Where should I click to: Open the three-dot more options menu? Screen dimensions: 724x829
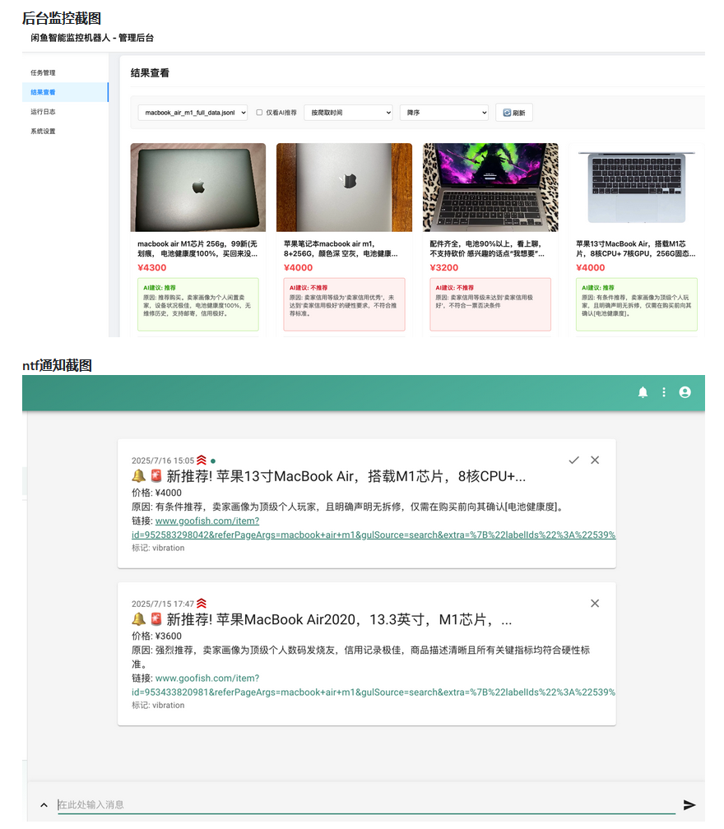(x=664, y=393)
